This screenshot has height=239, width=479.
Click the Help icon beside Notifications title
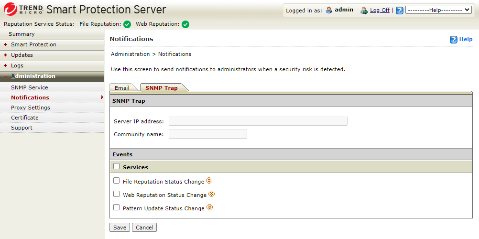454,40
